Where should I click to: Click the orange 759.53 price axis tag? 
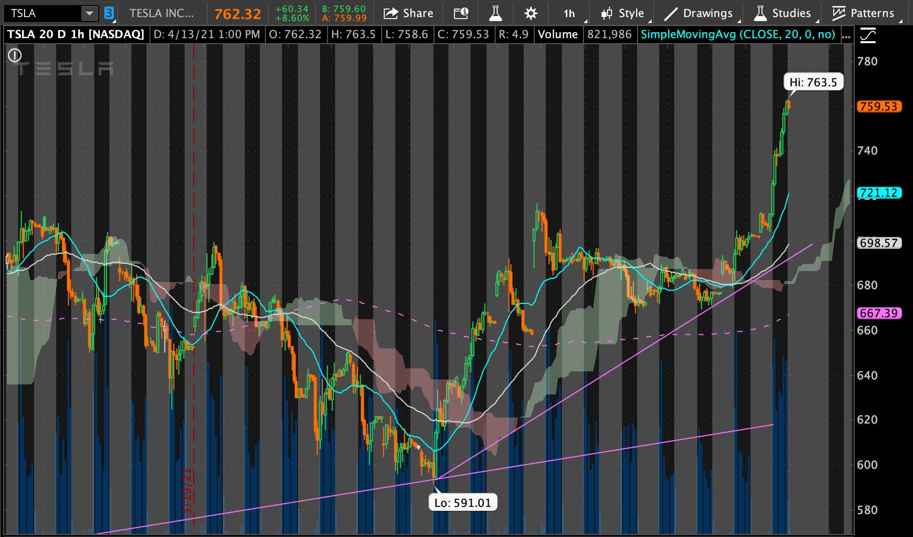click(879, 106)
